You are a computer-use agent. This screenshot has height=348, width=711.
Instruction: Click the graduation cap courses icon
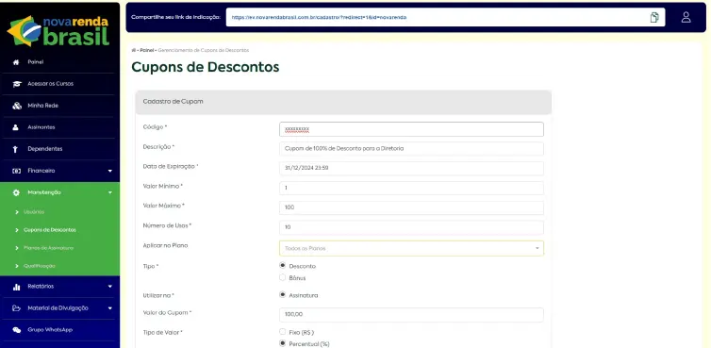[x=17, y=84]
